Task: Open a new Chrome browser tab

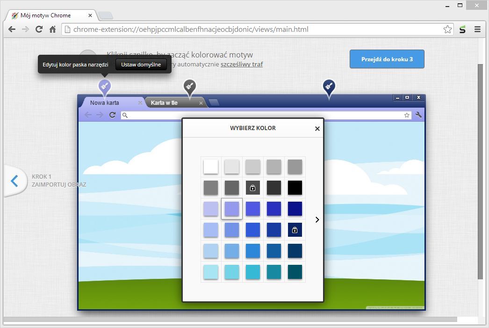Action: [x=105, y=15]
